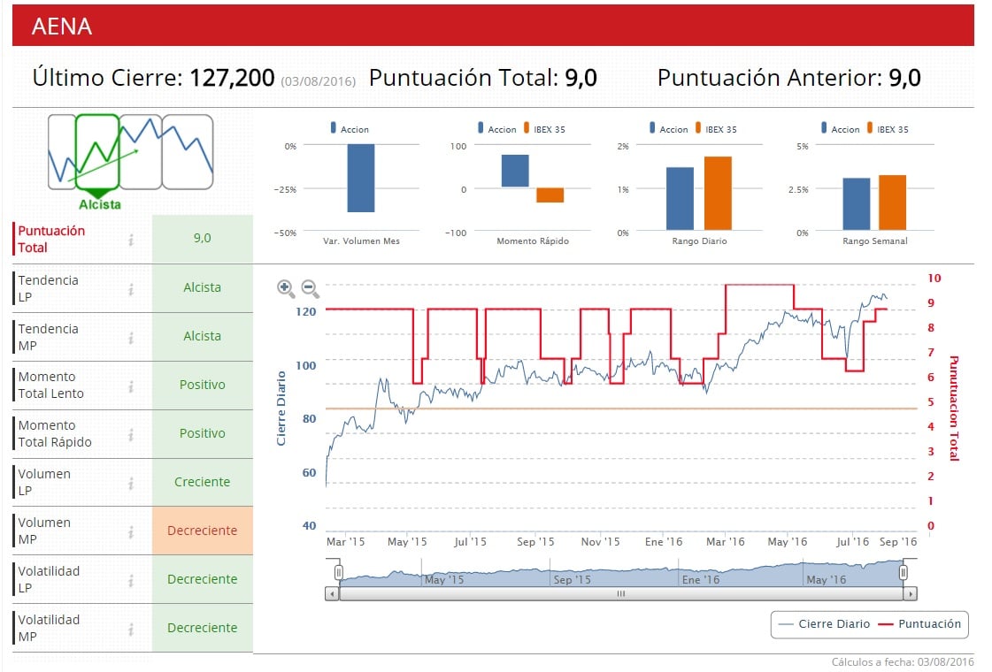Toggle Accion series in Rango Diario chart
Screen dimensions: 992x672
coord(669,129)
